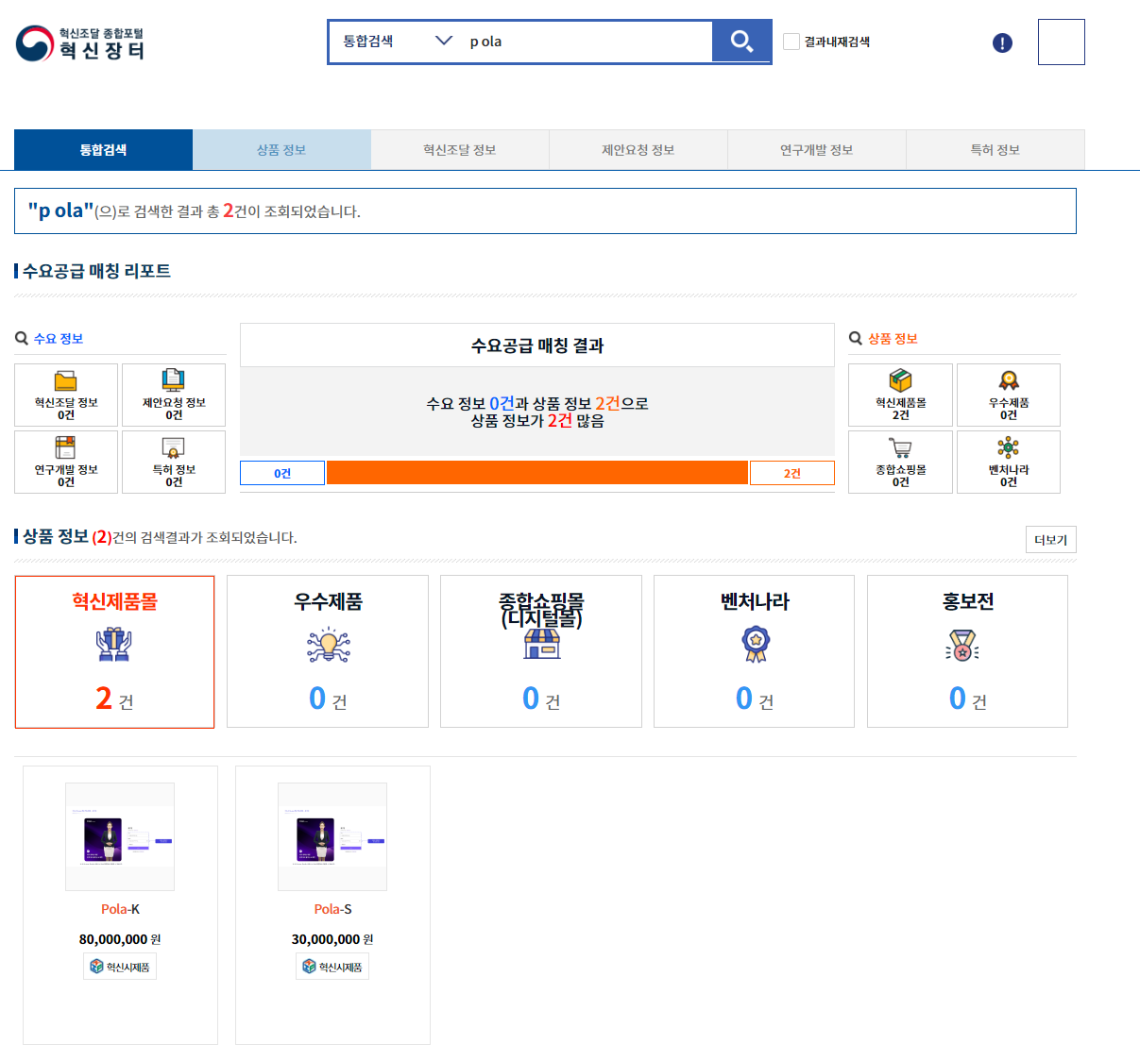Select the 우수제품 ribbon award tile
The height and width of the screenshot is (1061, 1140).
(1008, 395)
